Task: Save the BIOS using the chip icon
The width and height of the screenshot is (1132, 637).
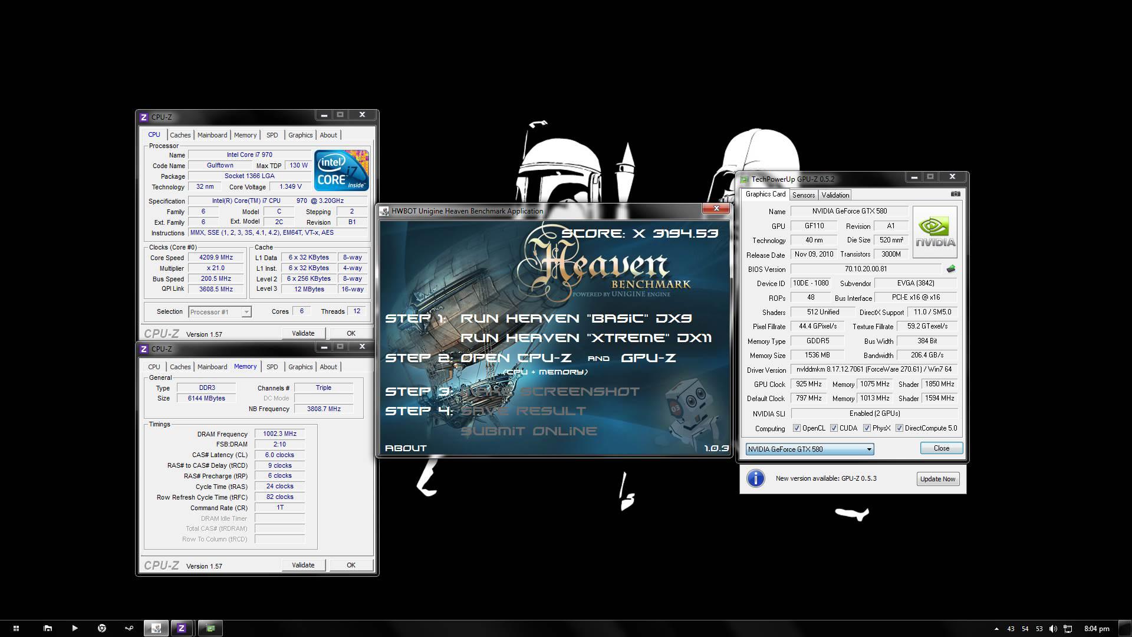Action: point(950,269)
